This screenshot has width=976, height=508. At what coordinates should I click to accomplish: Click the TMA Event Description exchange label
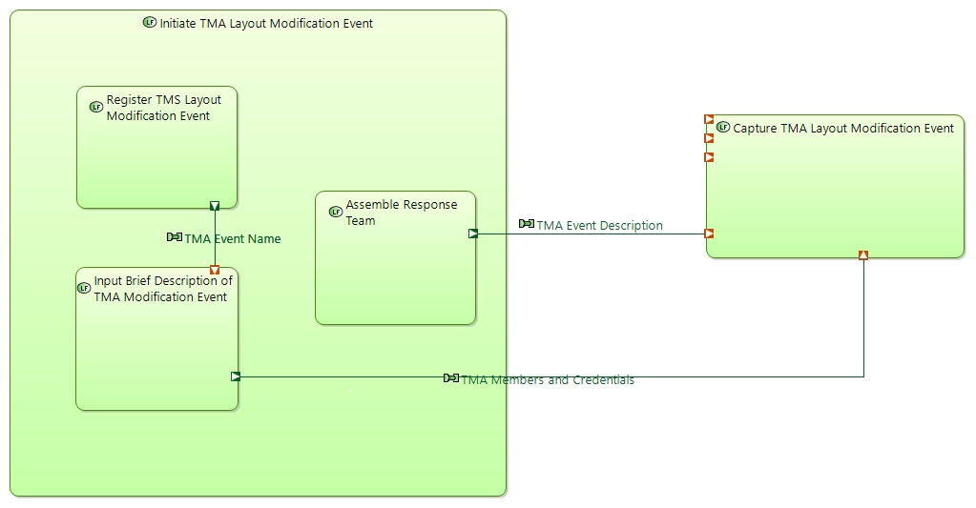tap(599, 226)
